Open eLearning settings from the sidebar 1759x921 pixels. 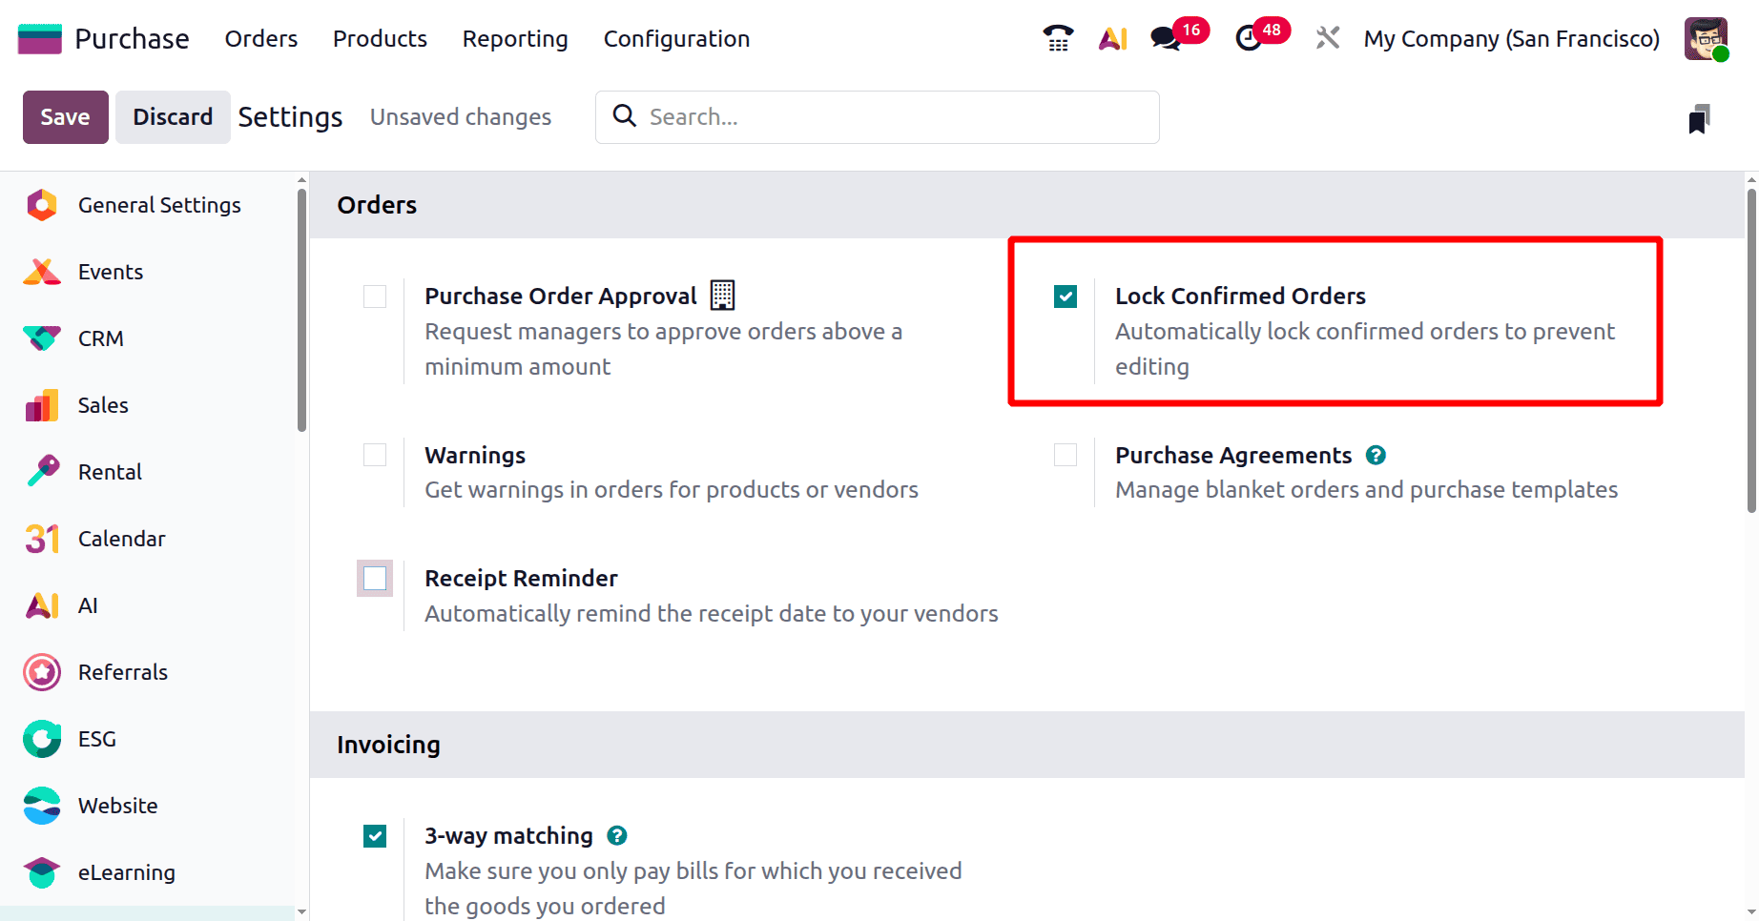125,871
